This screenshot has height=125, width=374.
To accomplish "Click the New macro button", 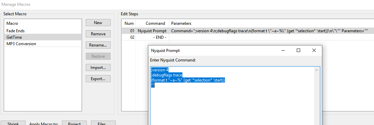I will point(98,23).
